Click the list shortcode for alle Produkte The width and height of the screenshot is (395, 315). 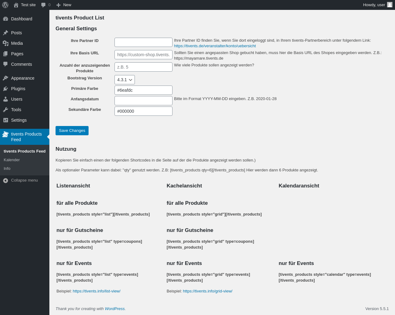(x=103, y=214)
